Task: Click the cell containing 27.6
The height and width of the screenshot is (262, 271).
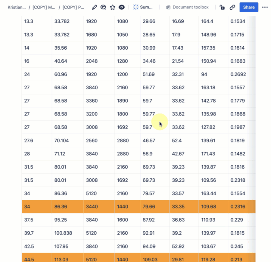Action: click(x=29, y=140)
